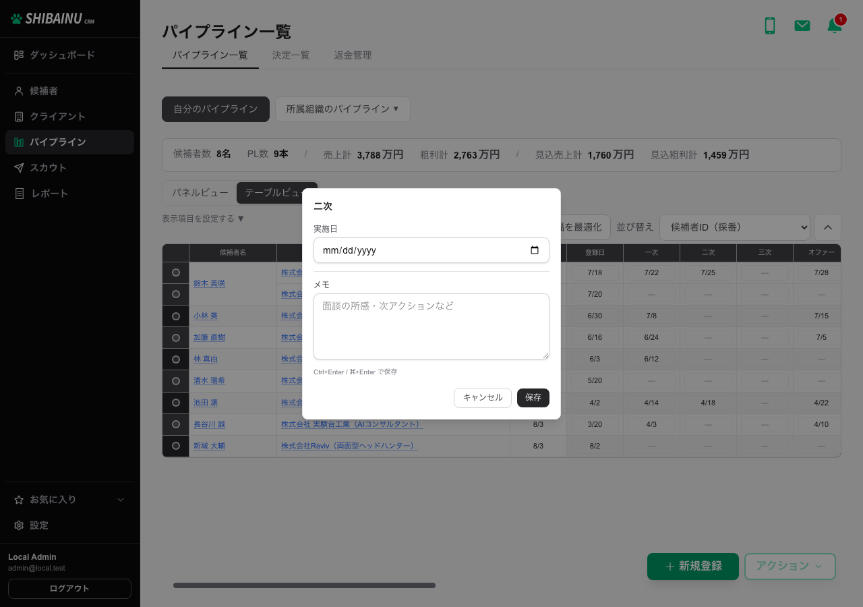Screen dimensions: 863x607
Task: Select radio button for 小林 葵 row
Action: point(176,316)
